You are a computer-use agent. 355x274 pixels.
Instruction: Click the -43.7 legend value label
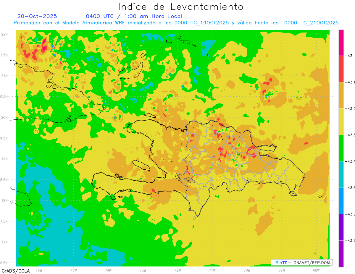tap(350, 240)
